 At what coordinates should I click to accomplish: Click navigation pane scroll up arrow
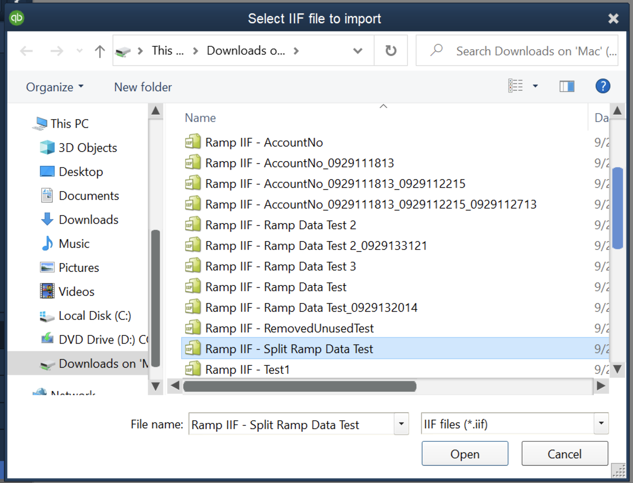pyautogui.click(x=155, y=111)
